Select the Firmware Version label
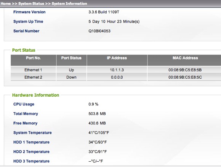 pyautogui.click(x=29, y=12)
